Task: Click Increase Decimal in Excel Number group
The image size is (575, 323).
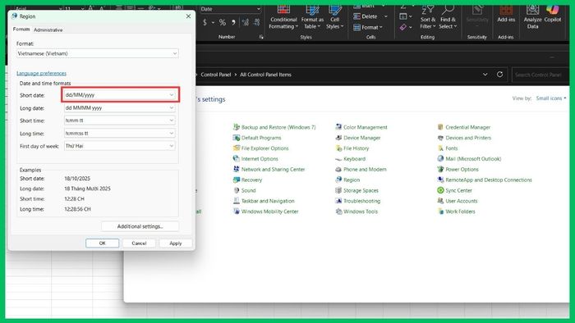Action: coord(246,22)
